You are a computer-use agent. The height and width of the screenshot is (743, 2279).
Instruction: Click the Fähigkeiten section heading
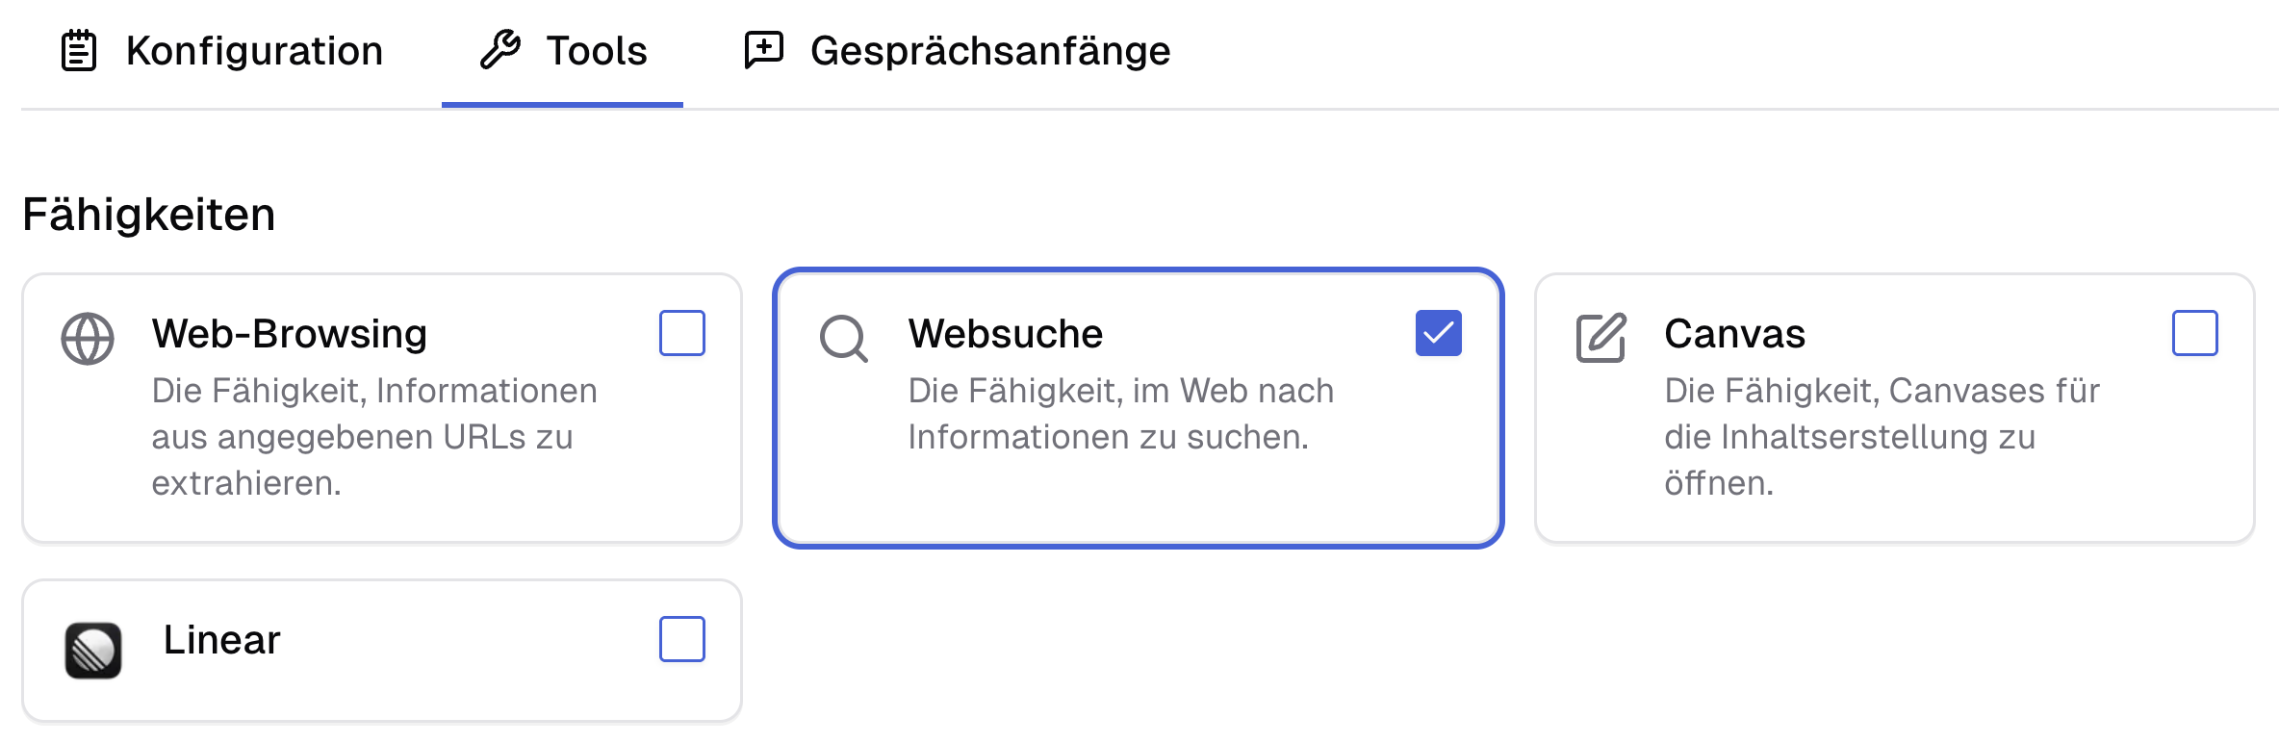pos(149,214)
